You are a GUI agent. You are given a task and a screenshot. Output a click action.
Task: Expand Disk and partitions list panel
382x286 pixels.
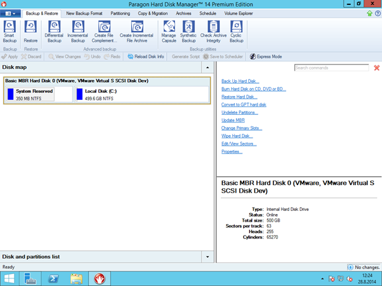click(208, 257)
